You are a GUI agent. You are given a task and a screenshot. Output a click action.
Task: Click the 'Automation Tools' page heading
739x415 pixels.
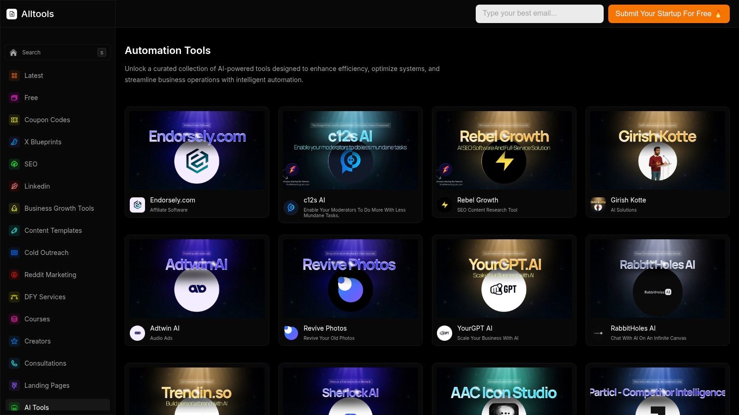(168, 51)
